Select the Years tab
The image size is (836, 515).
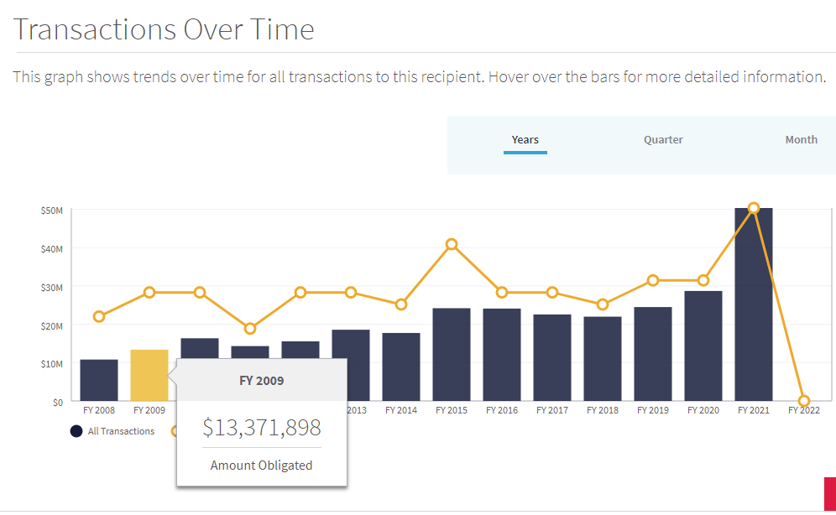[525, 140]
